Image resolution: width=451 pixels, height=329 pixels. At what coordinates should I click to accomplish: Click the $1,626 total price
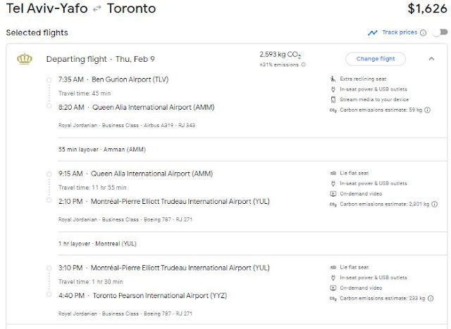pyautogui.click(x=427, y=8)
